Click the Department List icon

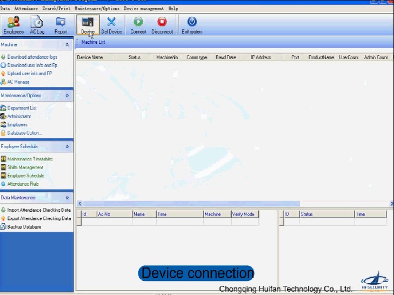[x=3, y=108]
